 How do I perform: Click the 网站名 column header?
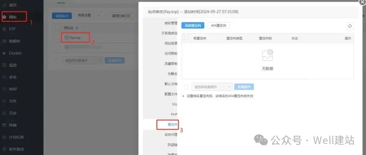point(69,28)
